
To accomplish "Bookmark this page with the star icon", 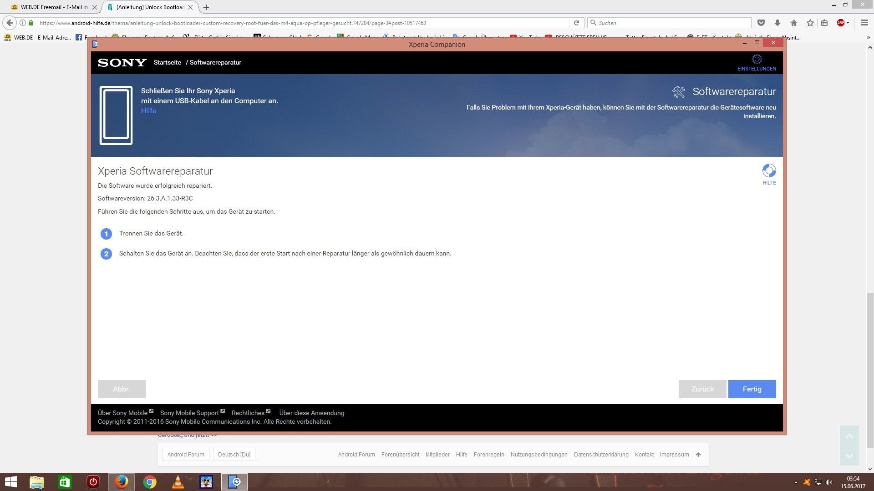I will click(810, 23).
